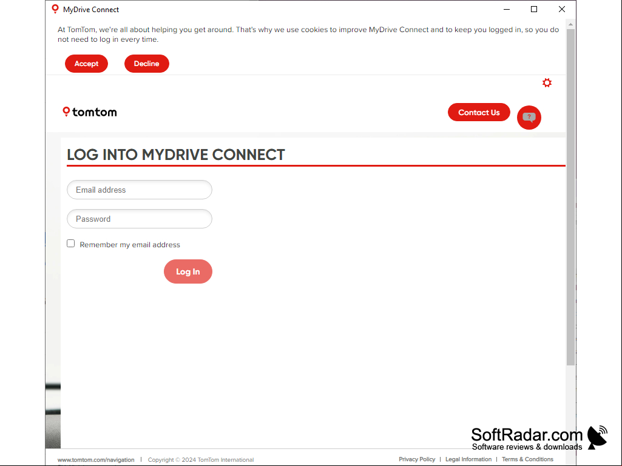Focus the Password field
Screen dimensions: 622x466
[140, 219]
